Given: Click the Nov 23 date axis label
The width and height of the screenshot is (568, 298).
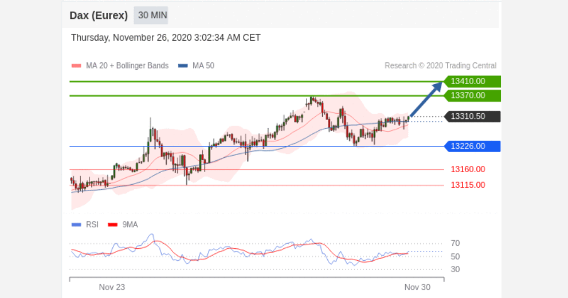Looking at the screenshot, I should pos(112,287).
